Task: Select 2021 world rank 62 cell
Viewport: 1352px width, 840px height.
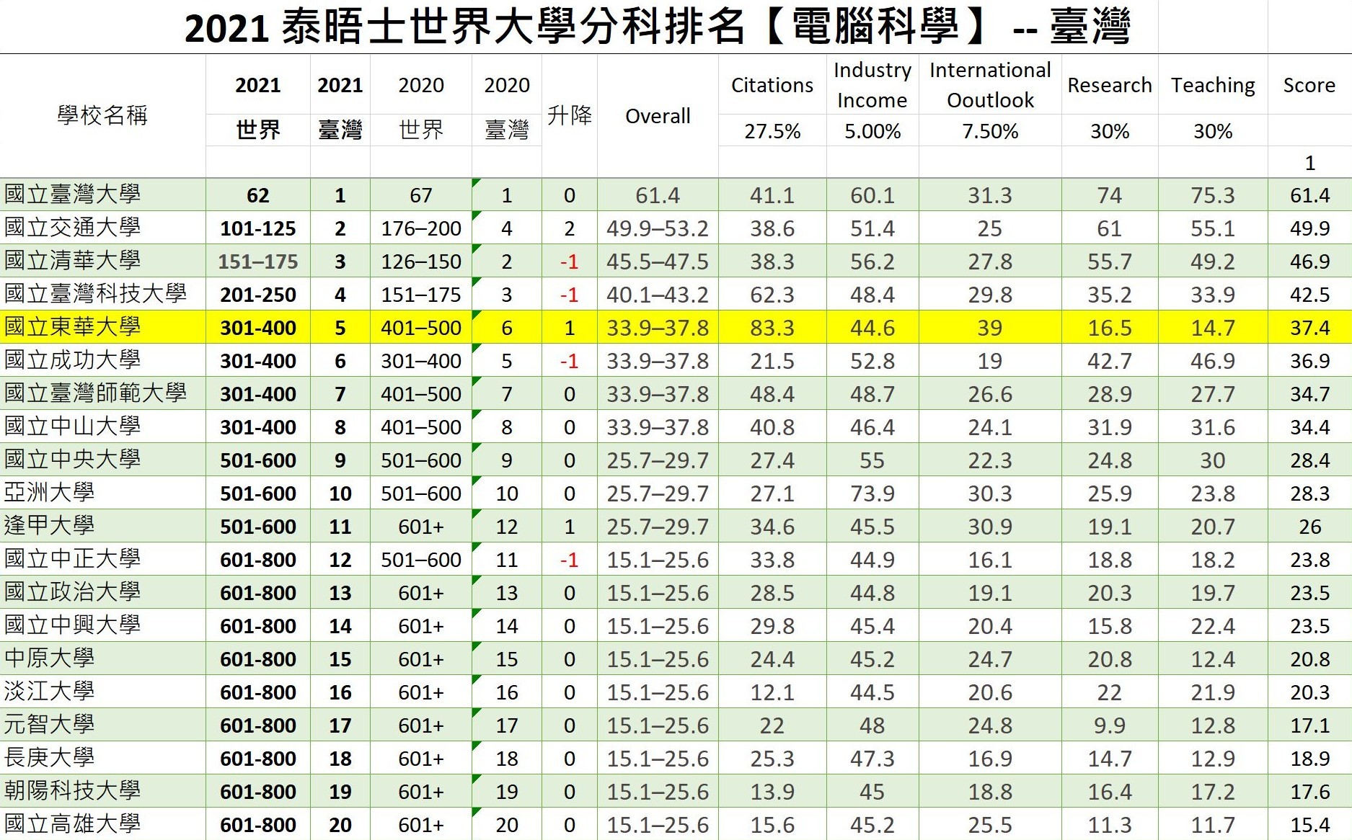Action: click(x=258, y=195)
